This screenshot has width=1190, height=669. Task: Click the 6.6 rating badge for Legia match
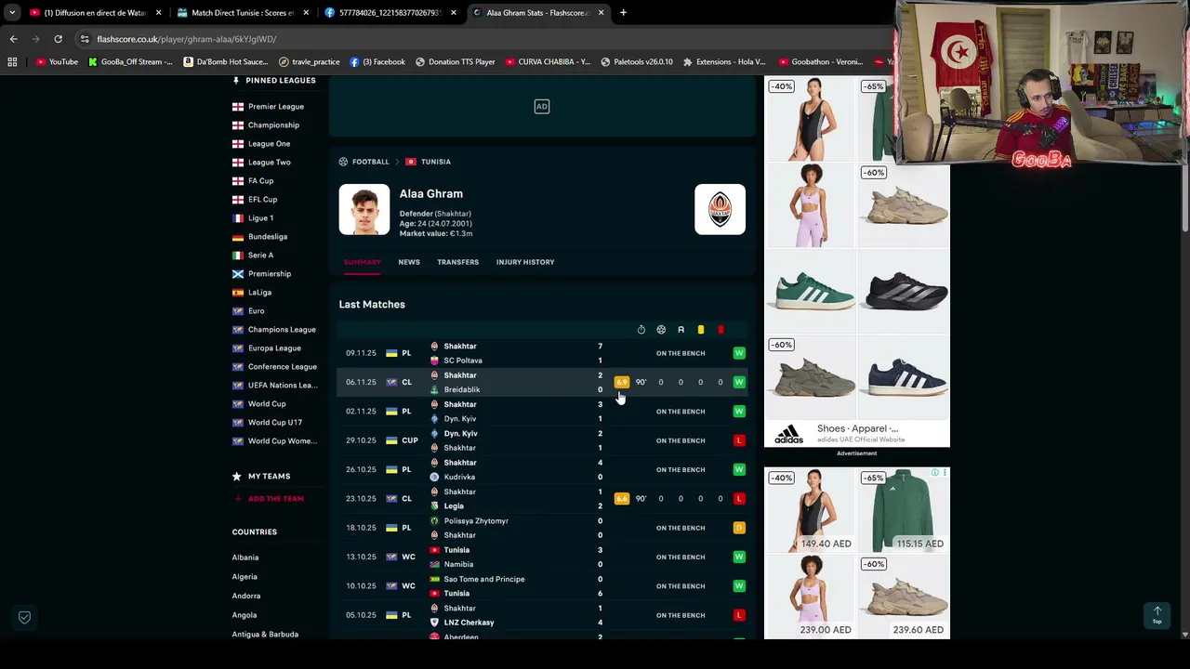pos(621,499)
